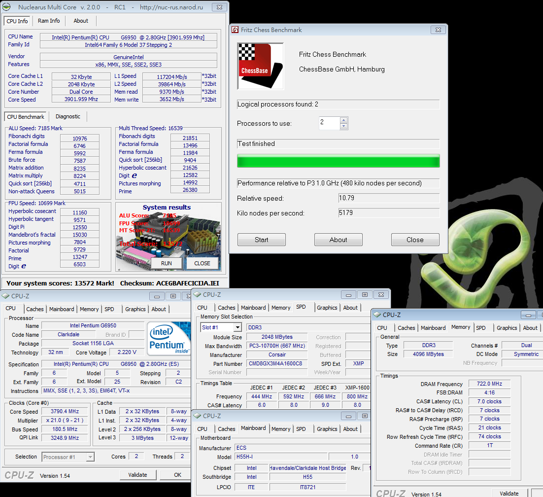Click the OK button in CPU-Z
The image size is (543, 497).
pos(177,475)
